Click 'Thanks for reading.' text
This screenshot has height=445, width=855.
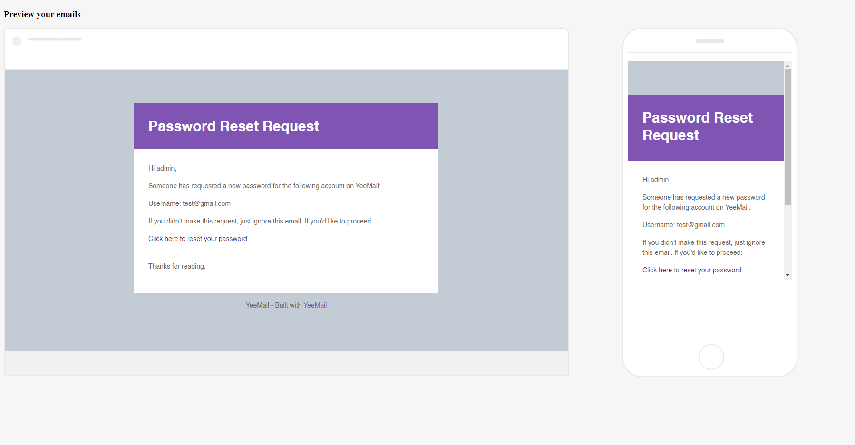177,266
